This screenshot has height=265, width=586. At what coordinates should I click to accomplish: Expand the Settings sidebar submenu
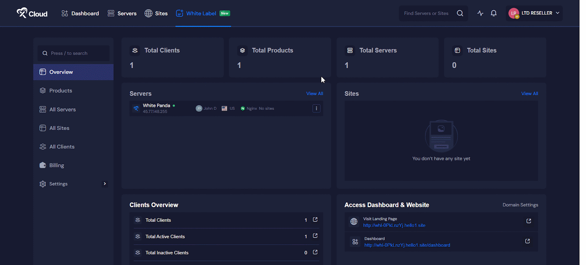(105, 184)
